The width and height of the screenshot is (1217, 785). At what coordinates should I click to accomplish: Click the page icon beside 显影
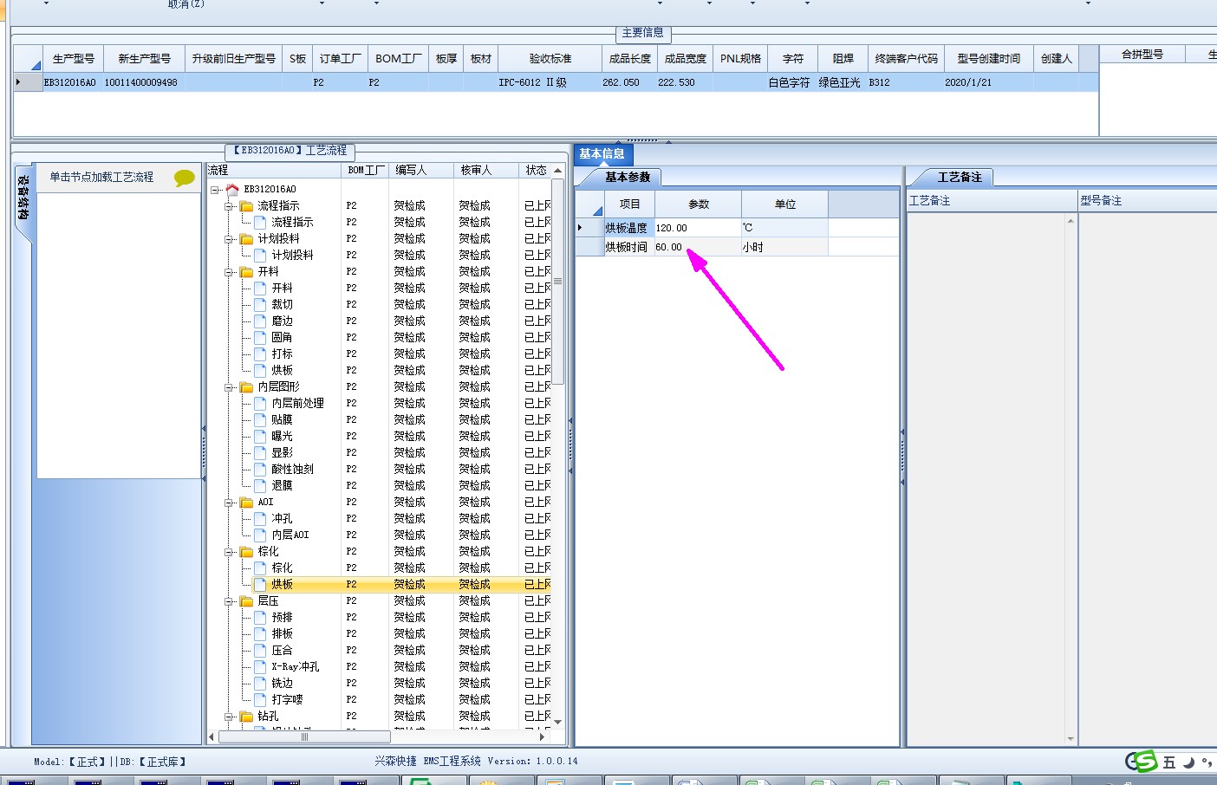pos(260,452)
